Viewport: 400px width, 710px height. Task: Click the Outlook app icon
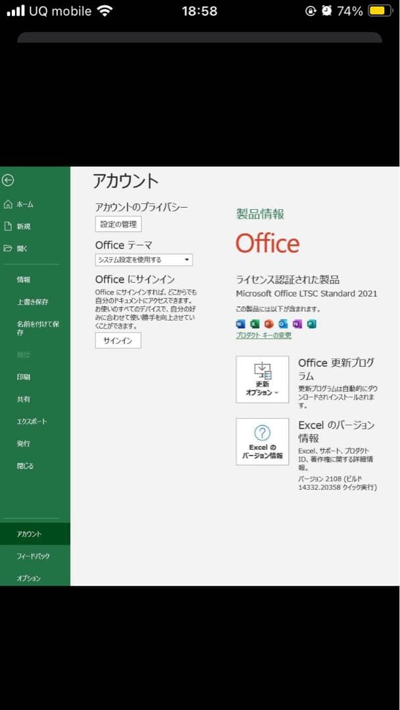283,323
